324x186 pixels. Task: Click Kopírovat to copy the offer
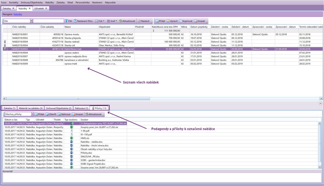[186, 21]
